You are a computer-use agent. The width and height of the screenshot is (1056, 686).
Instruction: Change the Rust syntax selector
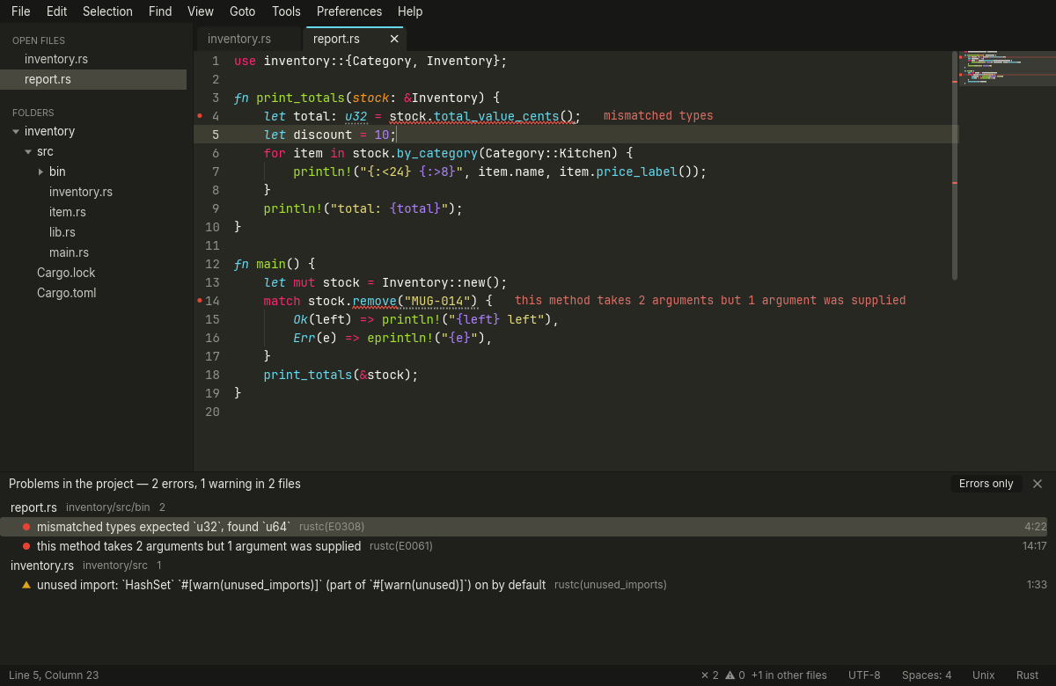1028,675
